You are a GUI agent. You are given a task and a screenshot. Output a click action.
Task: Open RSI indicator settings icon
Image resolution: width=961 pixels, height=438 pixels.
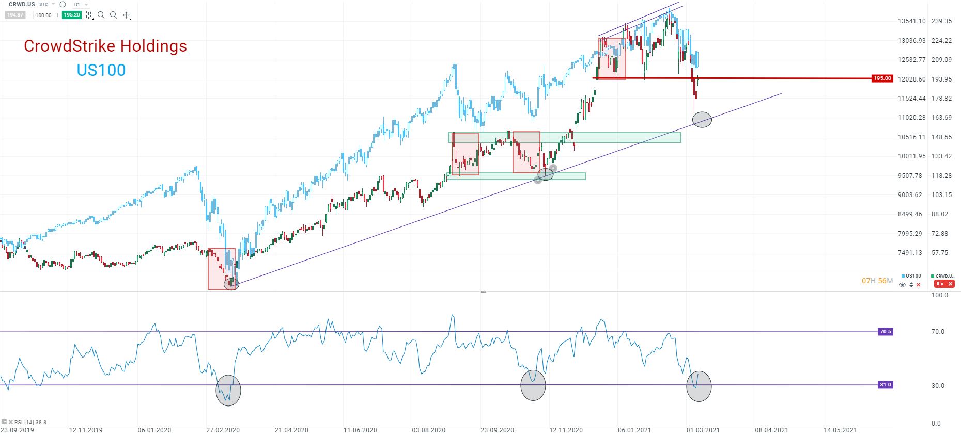(x=4, y=422)
